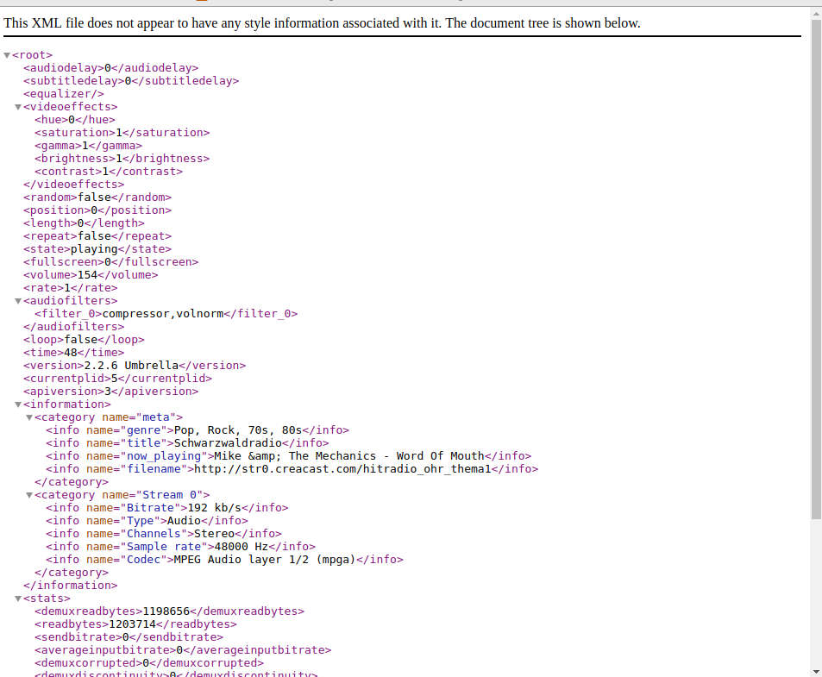Viewport: 822px width, 677px height.
Task: Collapse the audiofilters node
Action: pyautogui.click(x=18, y=301)
